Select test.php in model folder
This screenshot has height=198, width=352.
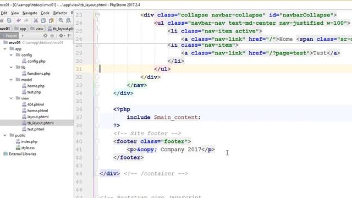pos(34,92)
